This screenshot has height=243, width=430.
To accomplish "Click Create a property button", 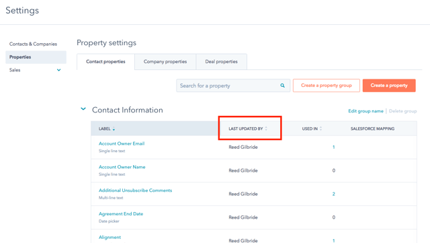I will pos(389,85).
